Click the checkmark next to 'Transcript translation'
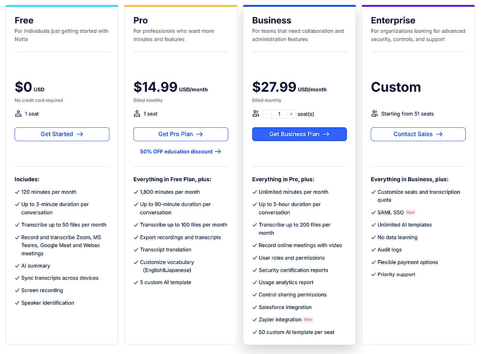 coord(135,250)
